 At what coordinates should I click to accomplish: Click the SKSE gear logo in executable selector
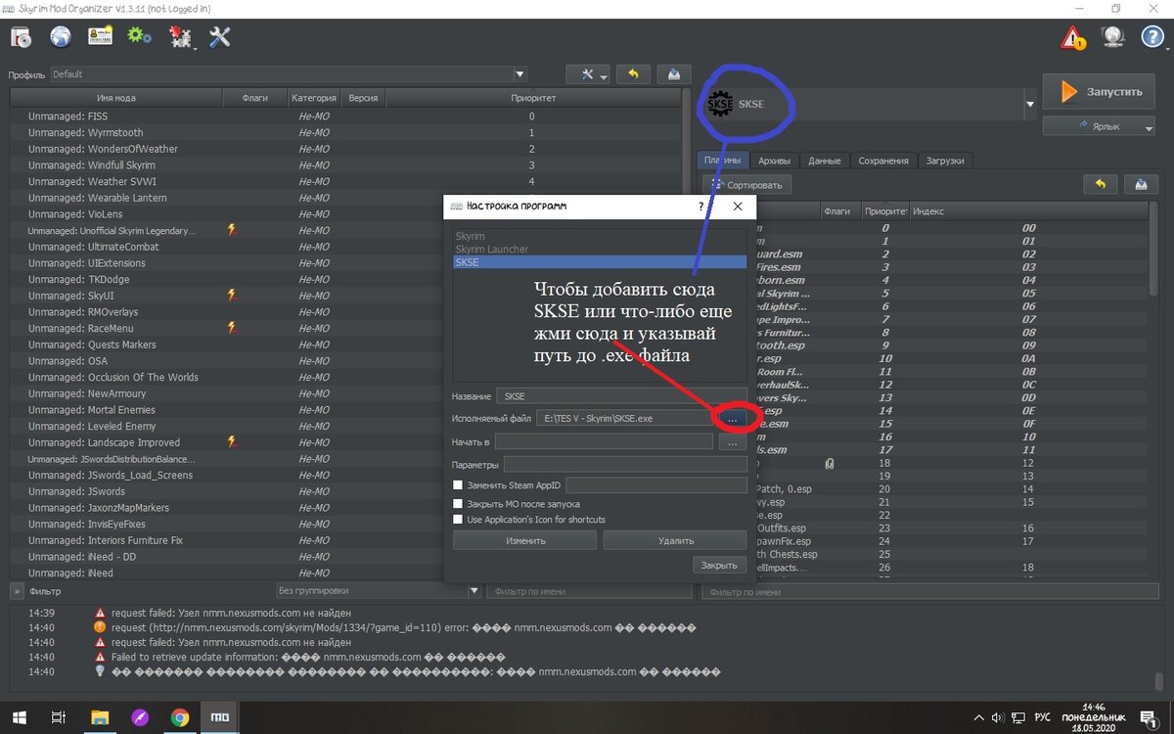pos(718,103)
